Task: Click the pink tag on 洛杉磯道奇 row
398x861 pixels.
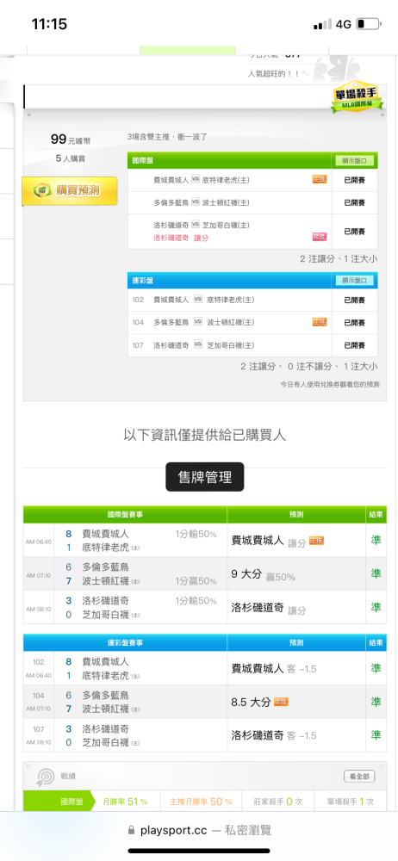Action: [320, 237]
